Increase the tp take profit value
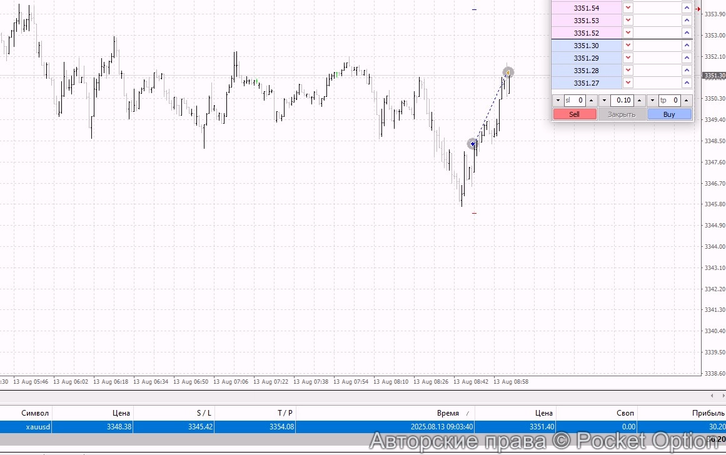The image size is (726, 455). (686, 101)
